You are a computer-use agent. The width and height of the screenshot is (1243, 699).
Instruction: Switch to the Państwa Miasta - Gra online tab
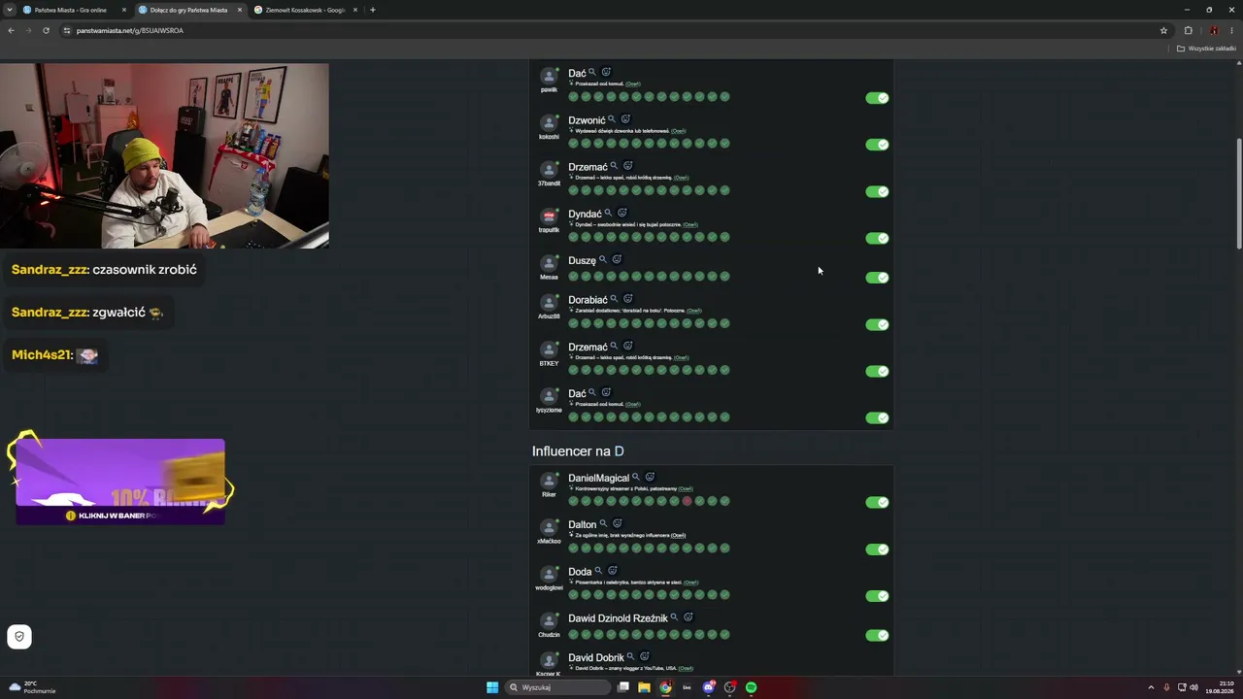pyautogui.click(x=74, y=10)
